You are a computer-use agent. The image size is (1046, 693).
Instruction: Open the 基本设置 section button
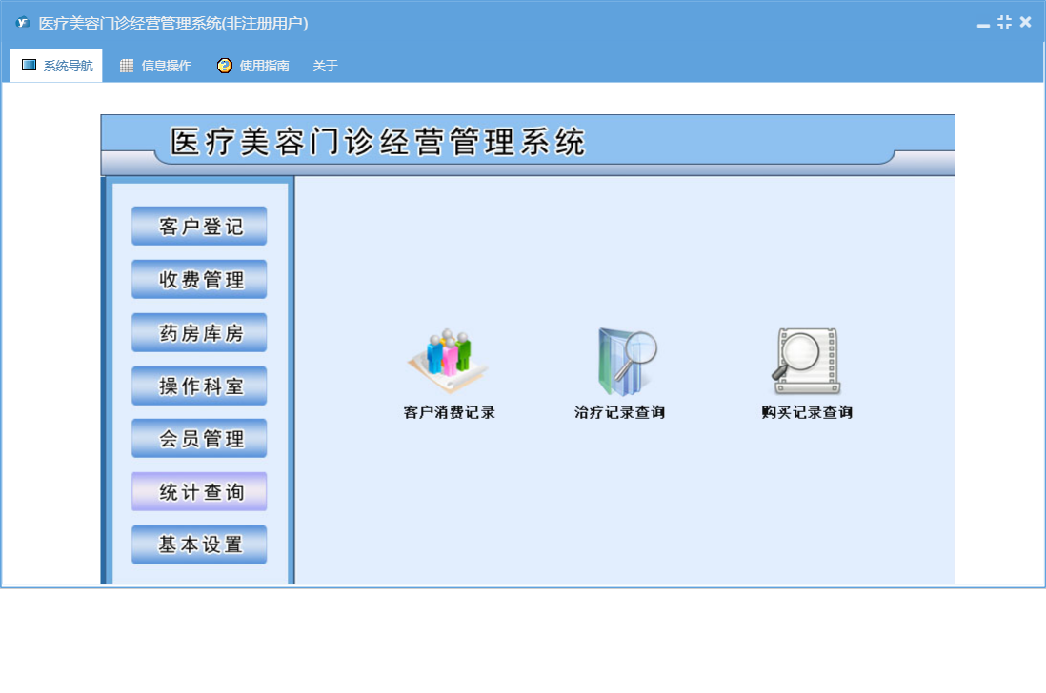(199, 544)
